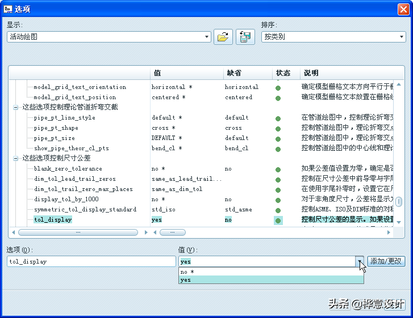Select the highlighted tol_display option
Viewport: 413px width, 318px height.
point(53,220)
